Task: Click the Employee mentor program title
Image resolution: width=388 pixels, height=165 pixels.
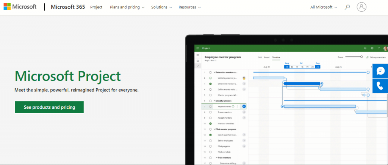Action: tap(223, 57)
